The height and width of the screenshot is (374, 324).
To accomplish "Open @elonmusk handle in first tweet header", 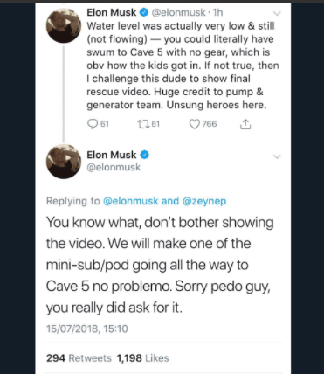I will pyautogui.click(x=179, y=12).
